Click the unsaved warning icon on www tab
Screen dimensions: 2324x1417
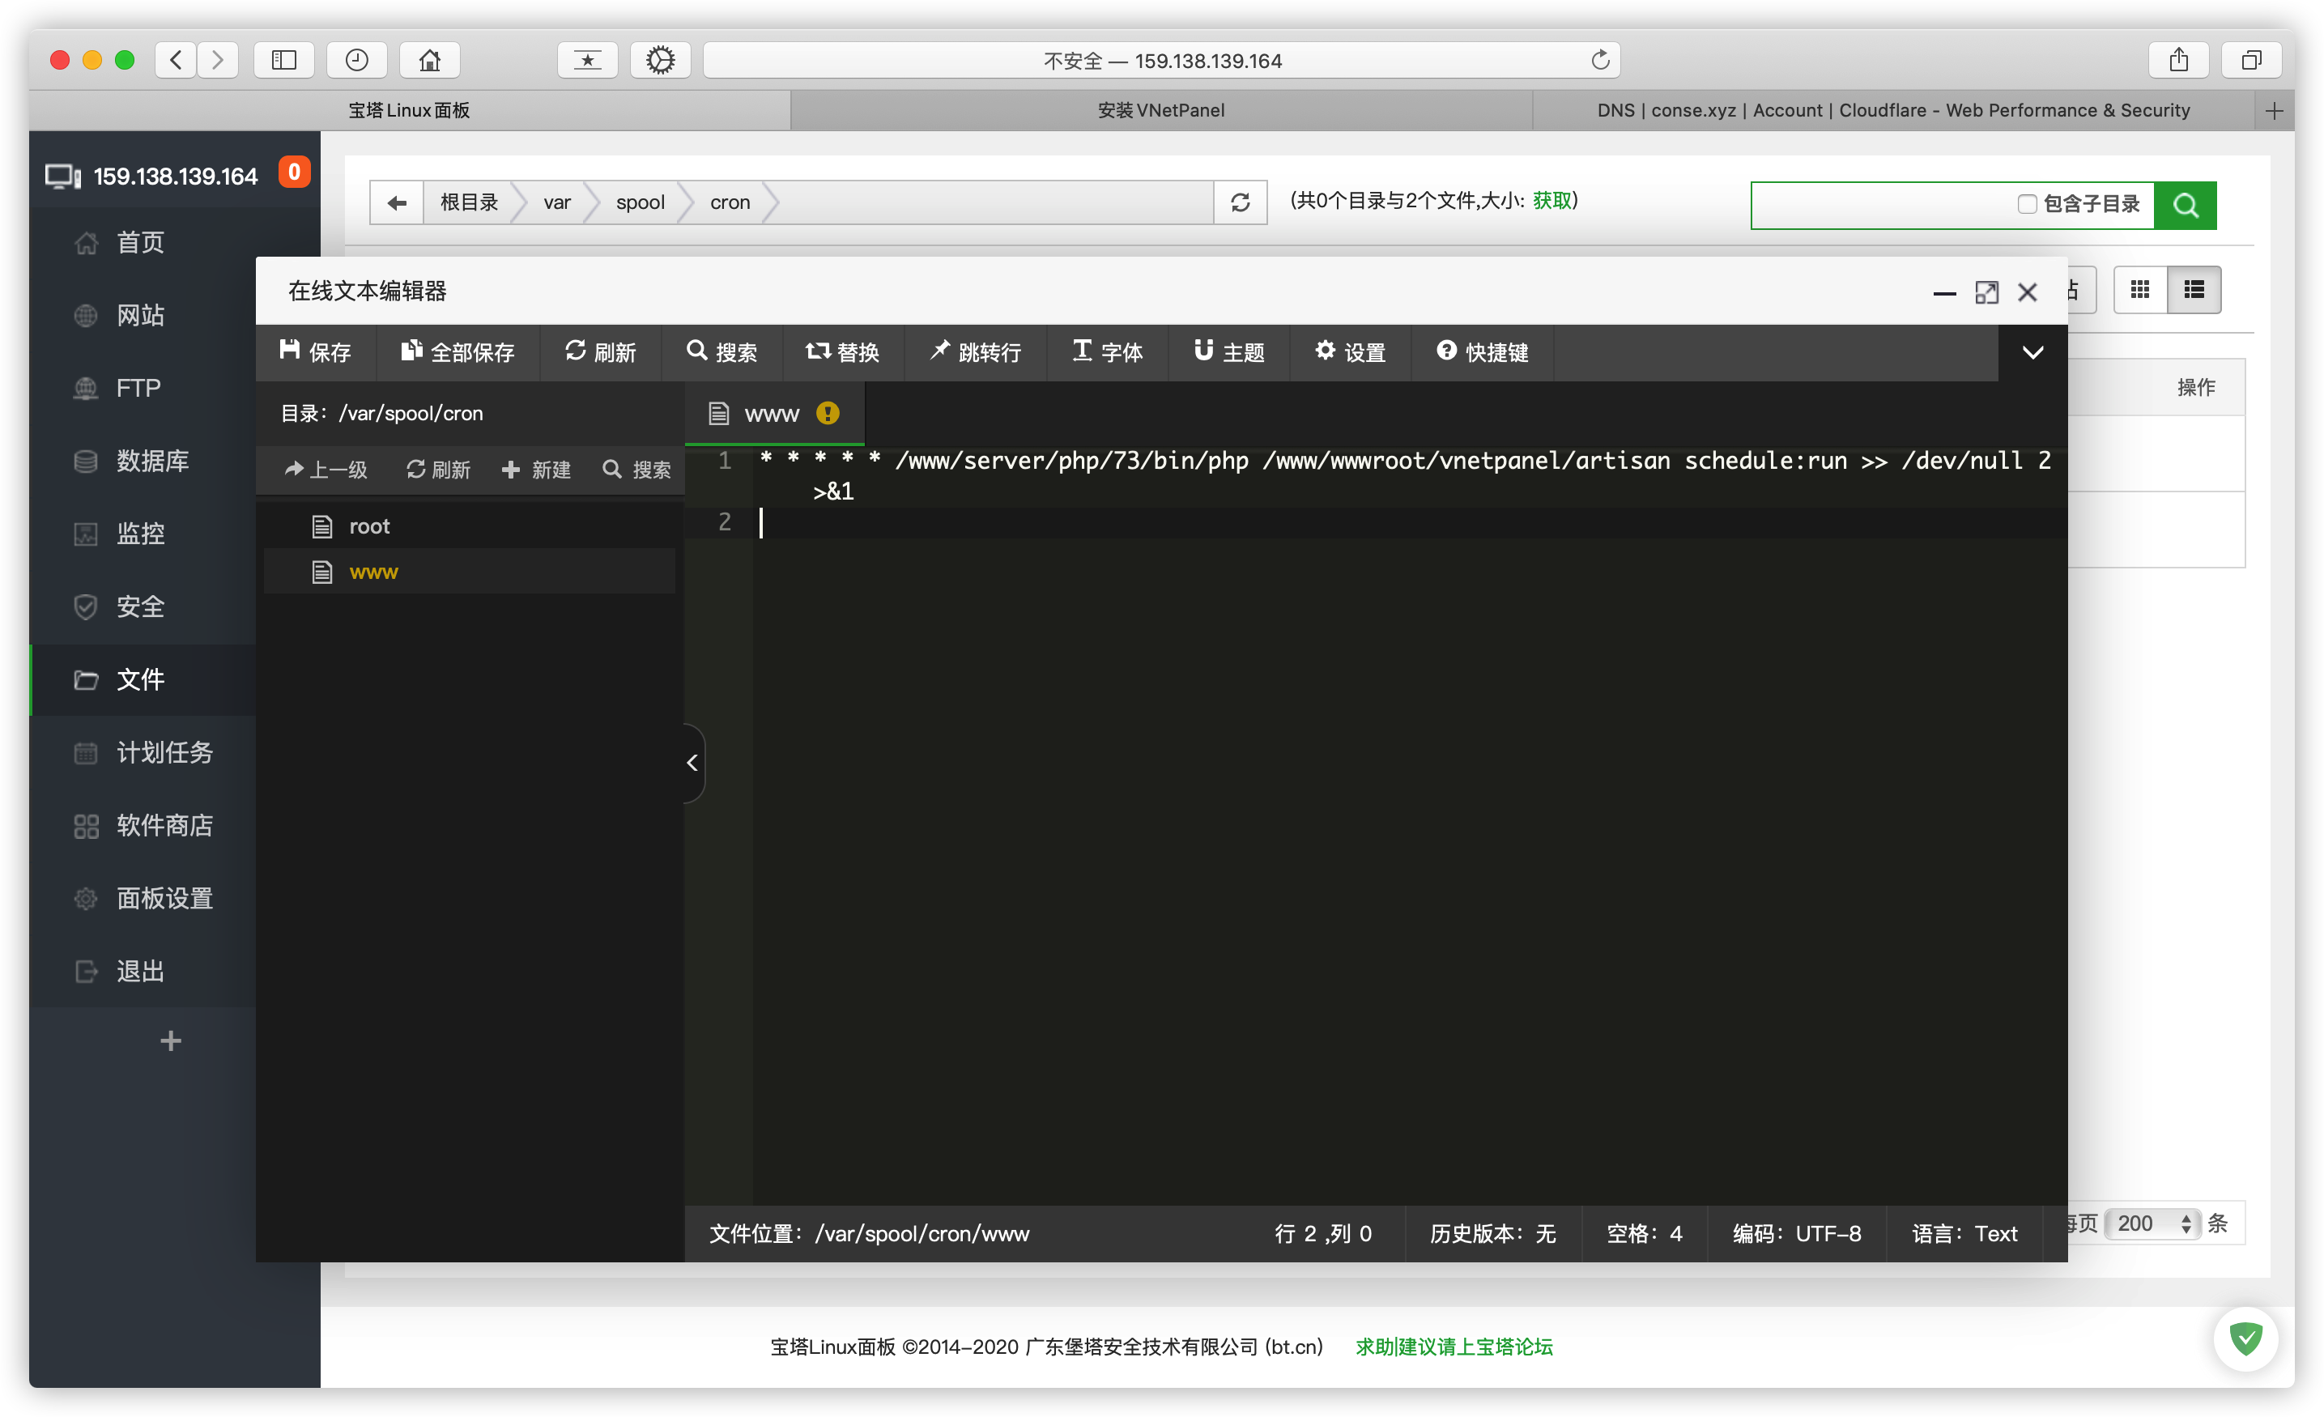click(x=828, y=413)
